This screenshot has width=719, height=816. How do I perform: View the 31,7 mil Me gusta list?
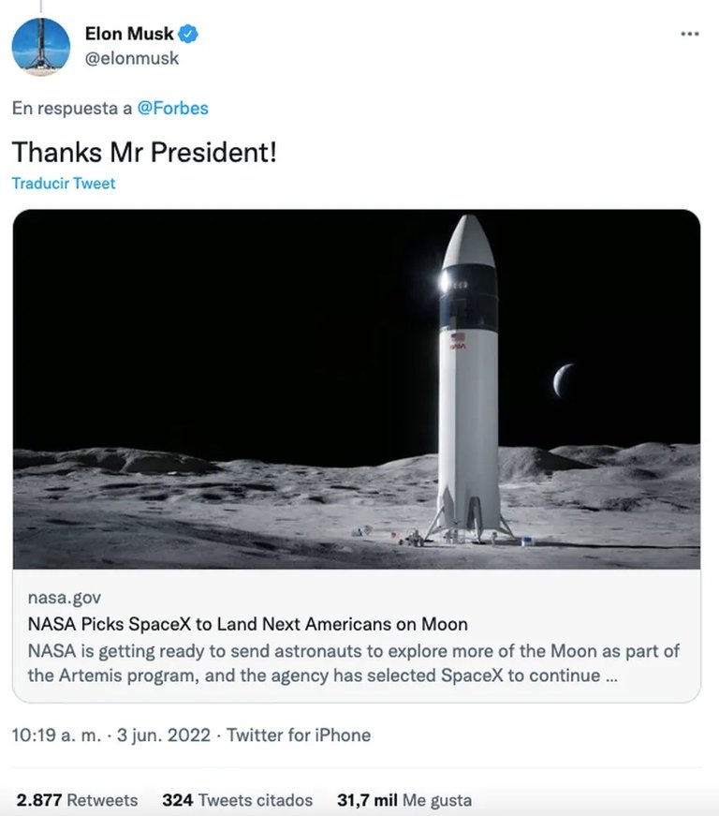click(x=404, y=800)
